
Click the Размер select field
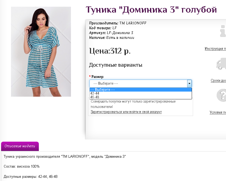[x=141, y=84]
